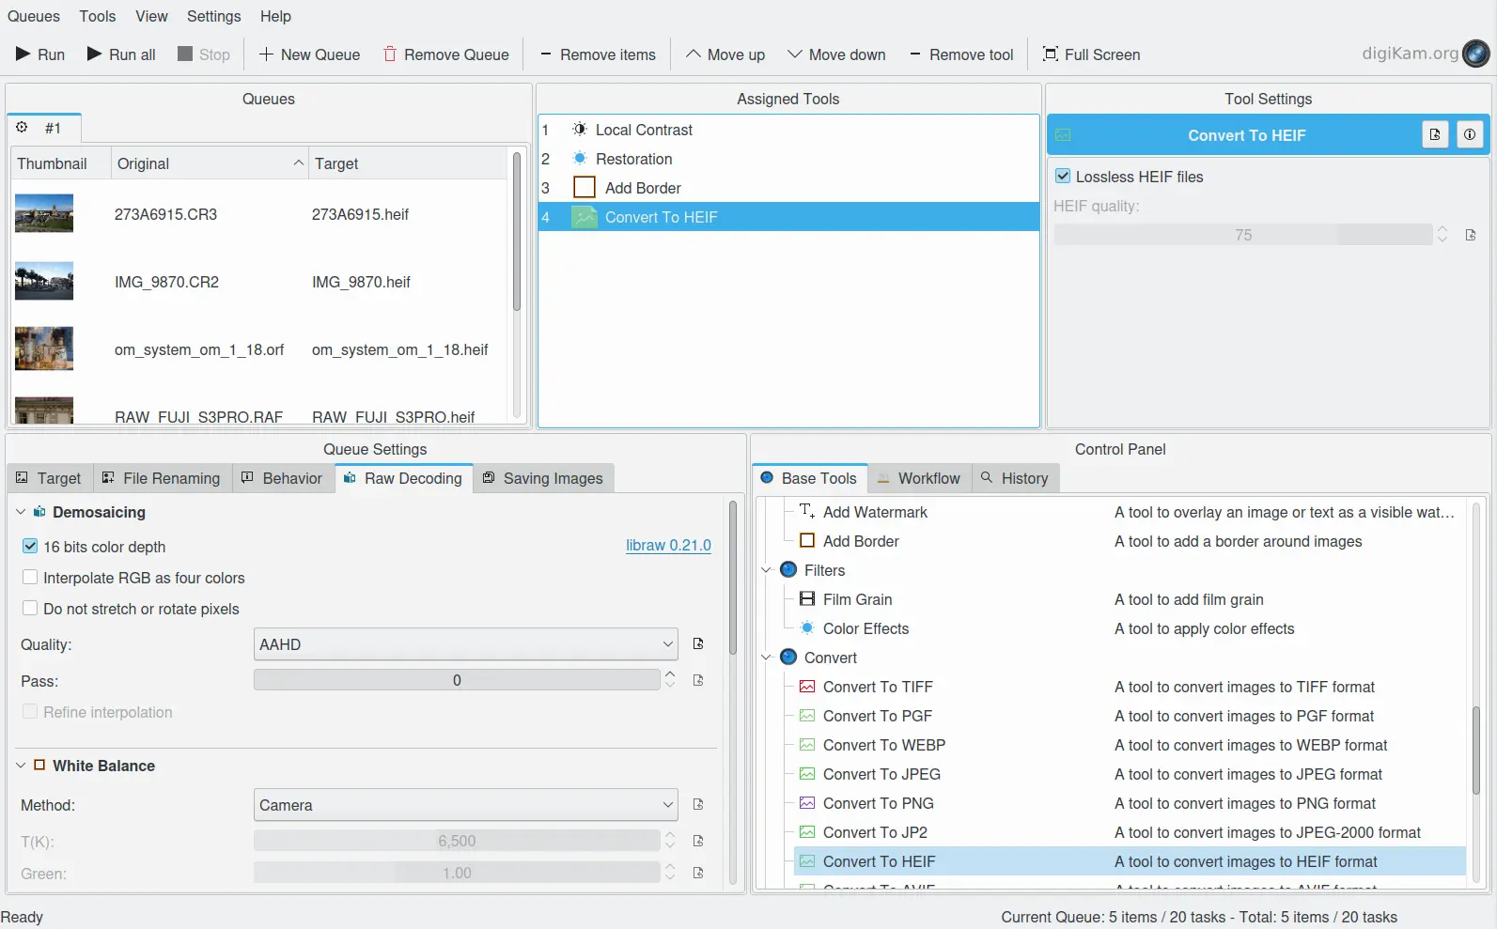This screenshot has width=1497, height=929.
Task: Disable 16 bits color depth
Action: pyautogui.click(x=30, y=547)
